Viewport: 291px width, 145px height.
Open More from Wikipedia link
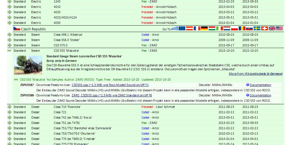256,74
